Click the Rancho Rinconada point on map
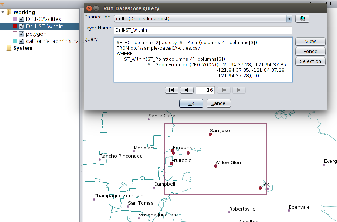 pyautogui.click(x=99, y=159)
